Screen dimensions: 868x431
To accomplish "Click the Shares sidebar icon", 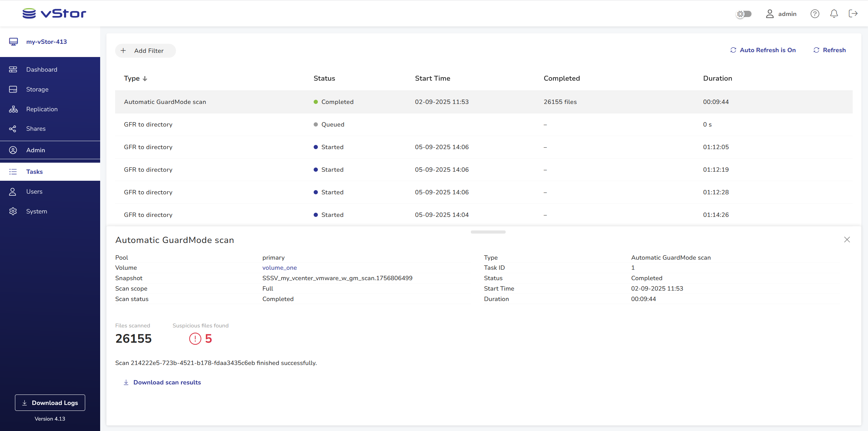I will 13,129.
